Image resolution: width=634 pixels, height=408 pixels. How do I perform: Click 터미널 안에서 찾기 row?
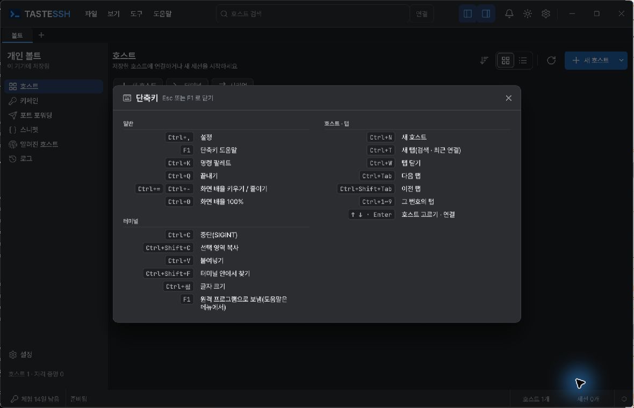point(217,274)
